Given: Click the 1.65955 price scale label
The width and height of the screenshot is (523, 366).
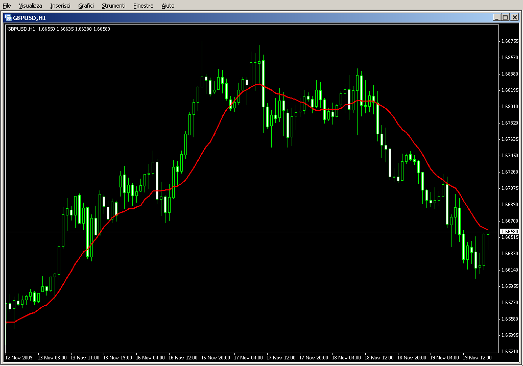Looking at the screenshot, I should pyautogui.click(x=510, y=286).
